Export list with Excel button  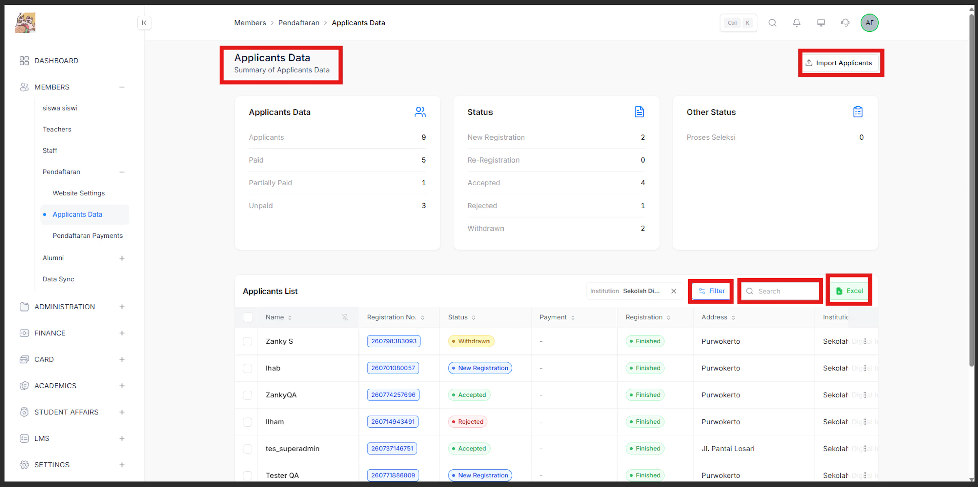point(849,291)
